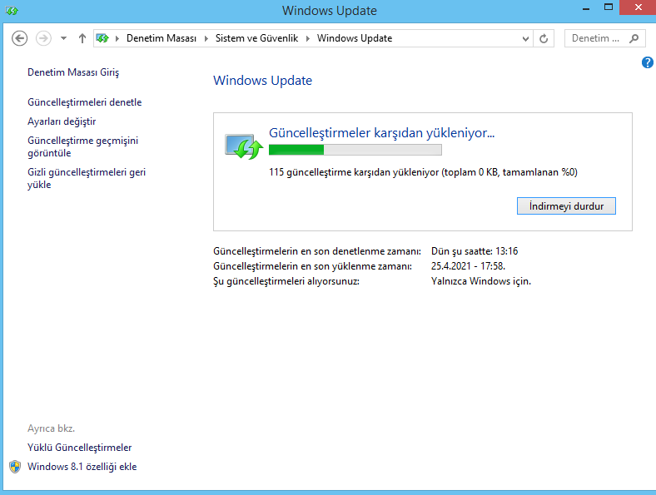This screenshot has height=495, width=656.
Task: Refresh the Windows Update page
Action: tap(544, 39)
